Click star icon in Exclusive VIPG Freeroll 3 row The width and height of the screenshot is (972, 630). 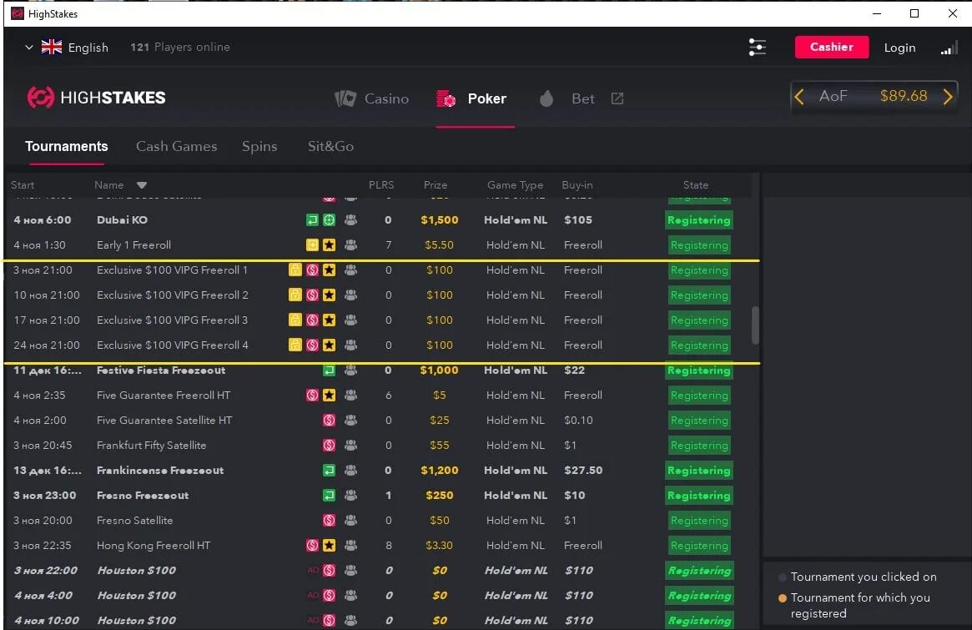point(330,320)
